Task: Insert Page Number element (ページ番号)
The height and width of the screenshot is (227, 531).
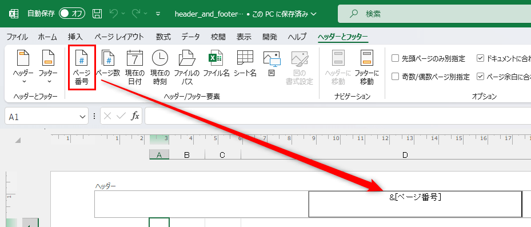Action: click(x=82, y=67)
